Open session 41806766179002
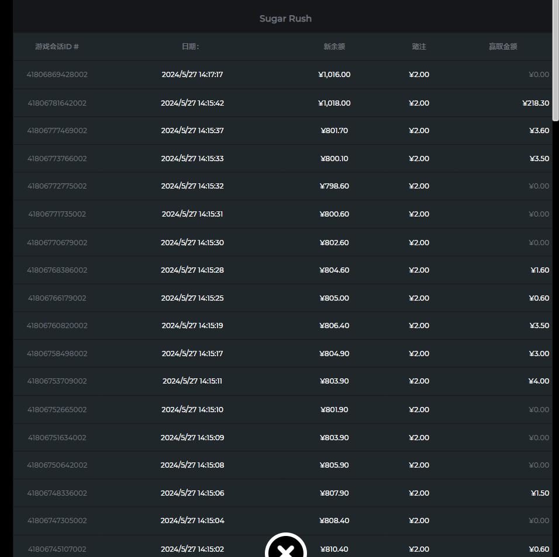Viewport: 559px width, 557px height. (x=57, y=298)
